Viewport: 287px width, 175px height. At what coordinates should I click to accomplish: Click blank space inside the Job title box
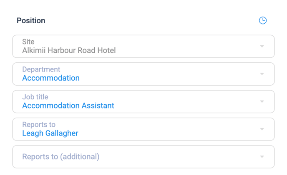click(x=188, y=101)
